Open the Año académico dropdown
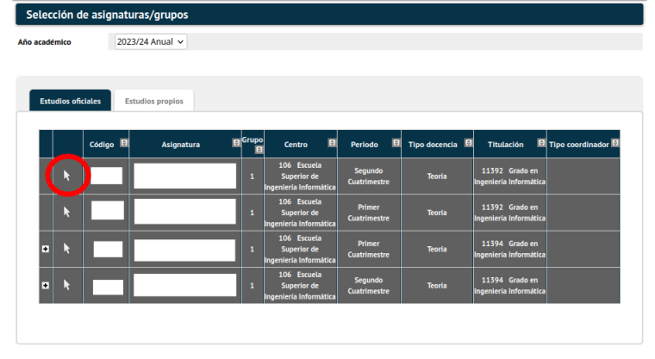This screenshot has width=655, height=359. (x=151, y=41)
